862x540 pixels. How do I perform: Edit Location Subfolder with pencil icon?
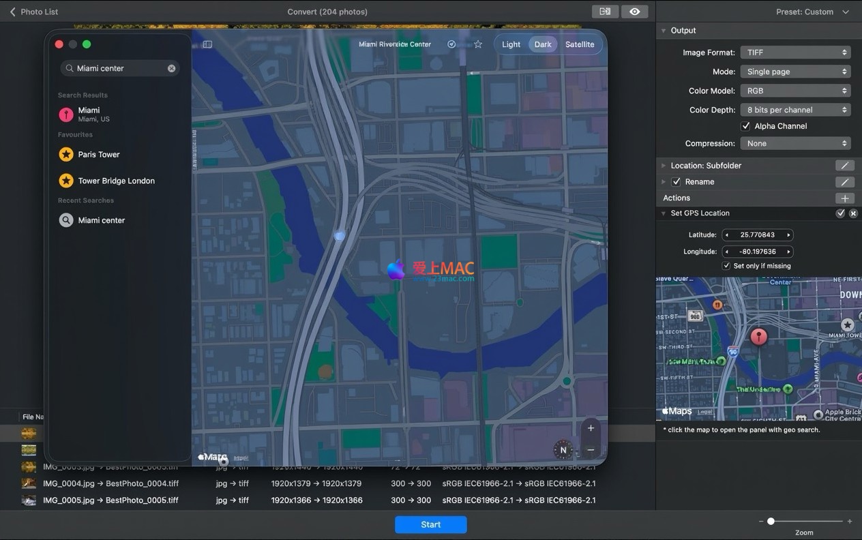(x=844, y=166)
